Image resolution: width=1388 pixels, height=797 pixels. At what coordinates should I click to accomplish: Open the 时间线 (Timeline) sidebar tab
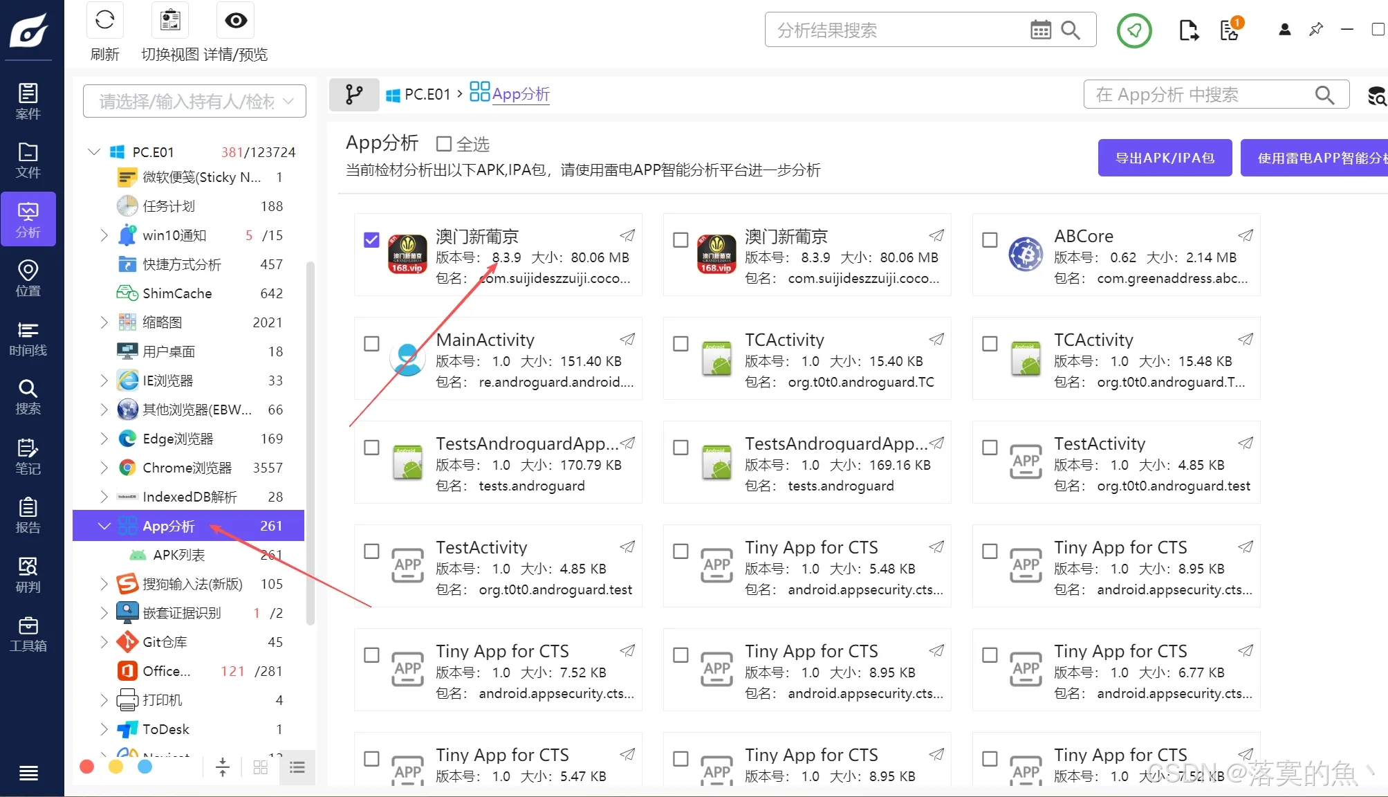28,338
